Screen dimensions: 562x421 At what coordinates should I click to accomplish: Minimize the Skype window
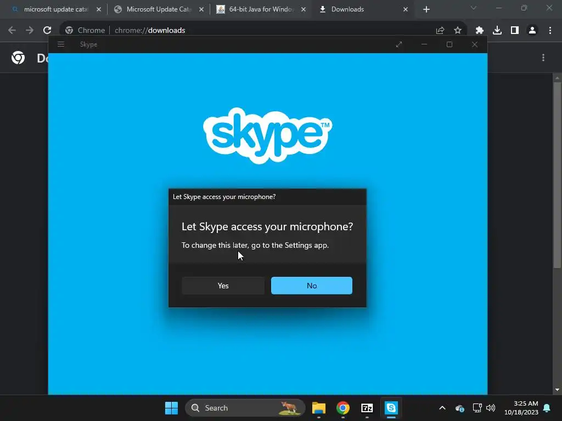click(x=424, y=44)
